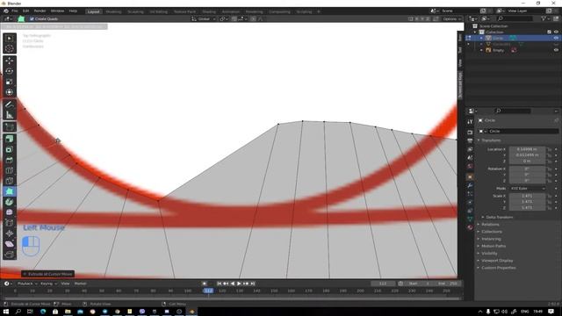This screenshot has height=316, width=562.
Task: Toggle visibility eye of Empty object
Action: (556, 50)
